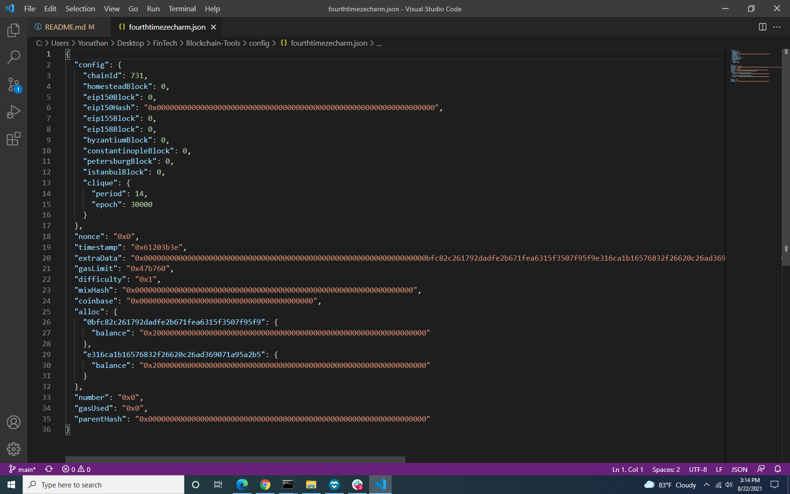Image resolution: width=790 pixels, height=494 pixels.
Task: Open the editor More Actions ellipsis
Action: coord(777,27)
